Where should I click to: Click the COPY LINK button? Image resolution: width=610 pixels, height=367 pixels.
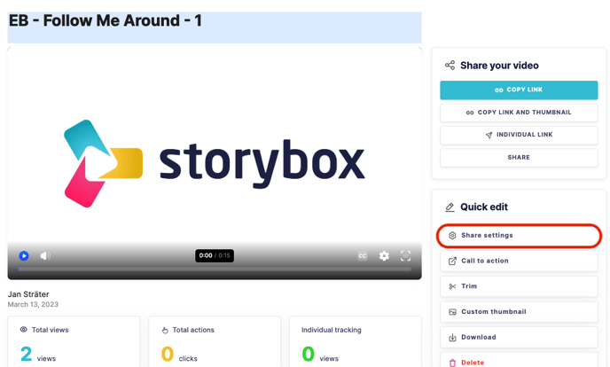(519, 90)
